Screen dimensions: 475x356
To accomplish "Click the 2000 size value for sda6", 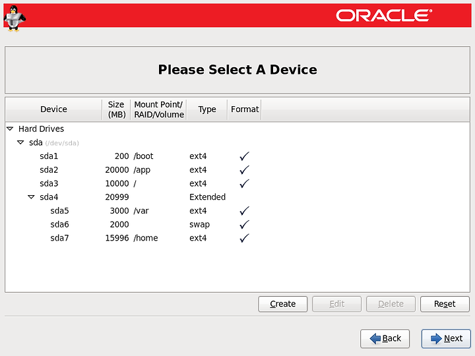I will (x=119, y=224).
